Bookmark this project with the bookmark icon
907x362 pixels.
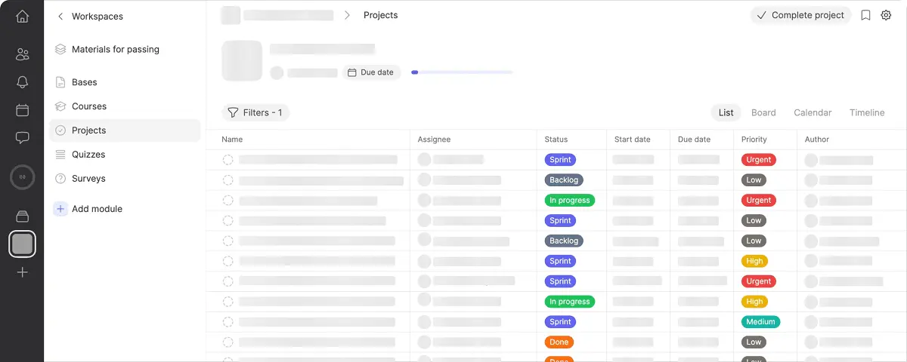click(866, 15)
